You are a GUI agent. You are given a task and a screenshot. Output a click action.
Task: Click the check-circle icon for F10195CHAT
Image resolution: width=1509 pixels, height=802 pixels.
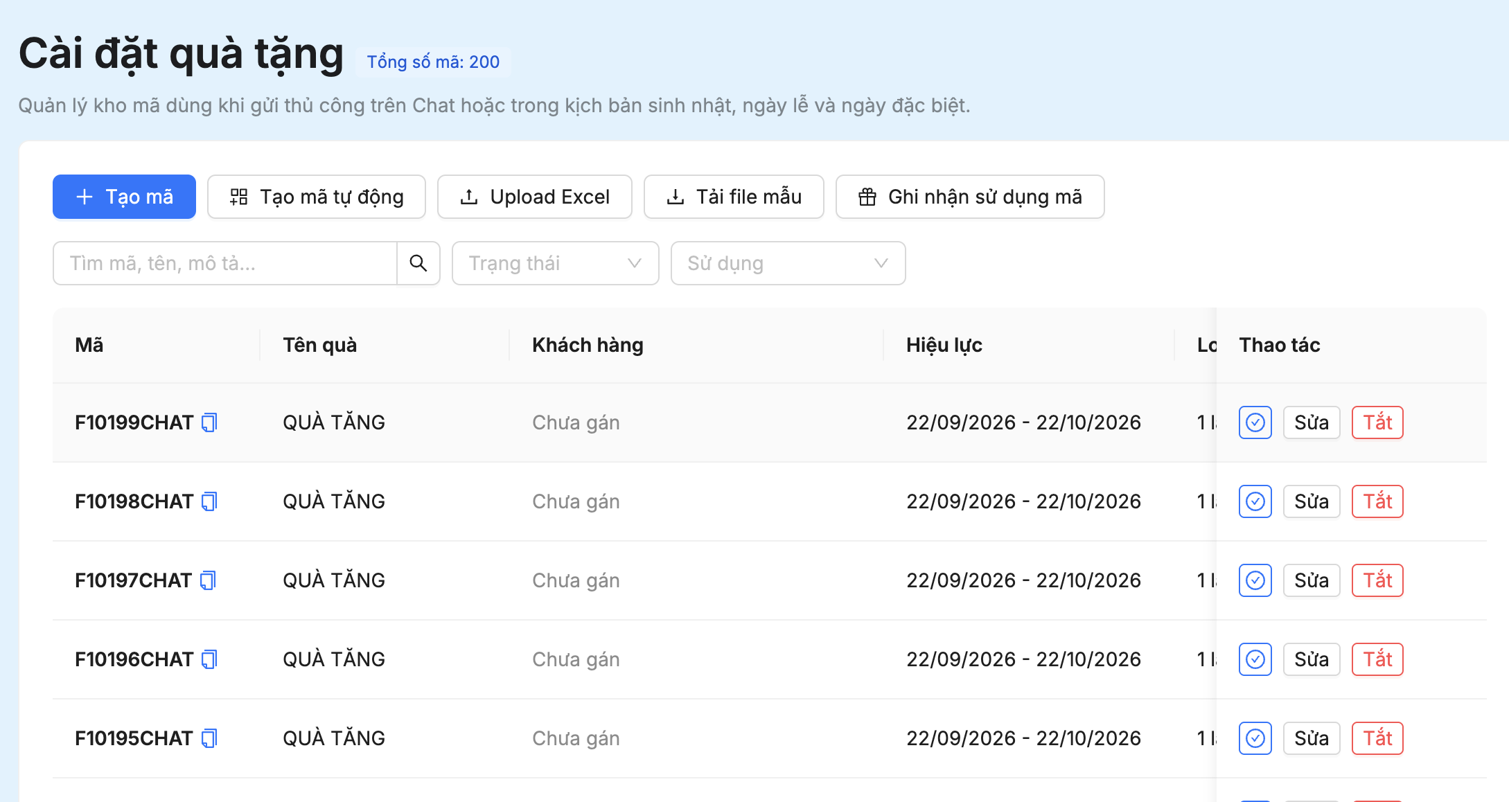pyautogui.click(x=1255, y=738)
